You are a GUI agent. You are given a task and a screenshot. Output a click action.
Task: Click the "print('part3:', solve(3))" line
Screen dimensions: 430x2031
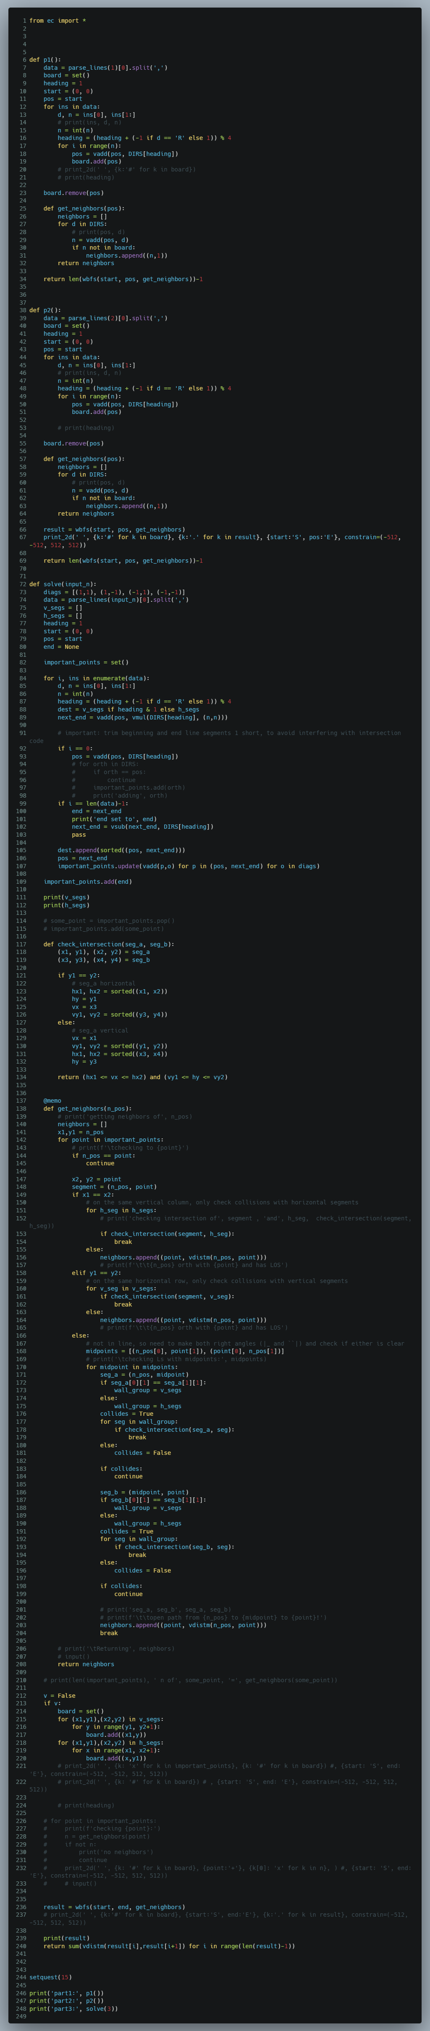point(73,2009)
